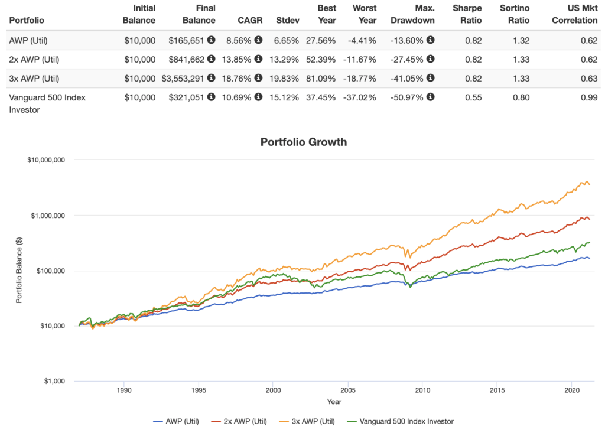Viewport: 605px width, 433px height.
Task: Click info icon next to -27.45% drawdown
Action: pos(431,59)
